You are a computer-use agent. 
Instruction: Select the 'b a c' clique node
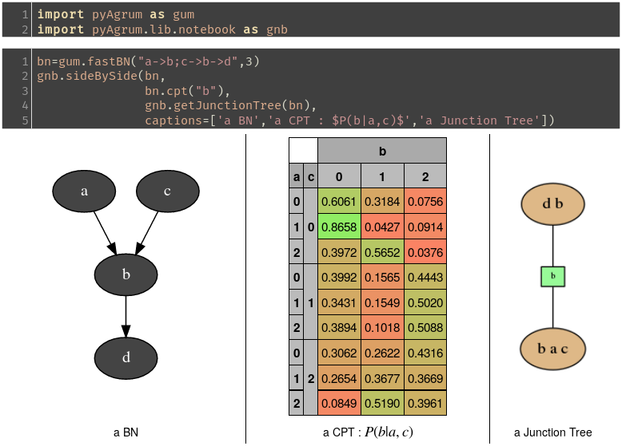tap(552, 349)
